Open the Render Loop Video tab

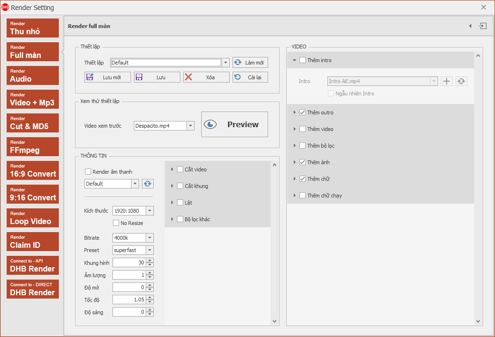33,218
